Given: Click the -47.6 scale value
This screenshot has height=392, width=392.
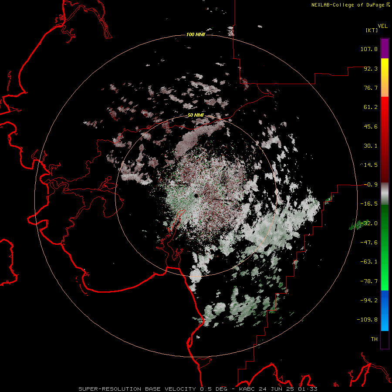Looking at the screenshot, I should tap(369, 243).
